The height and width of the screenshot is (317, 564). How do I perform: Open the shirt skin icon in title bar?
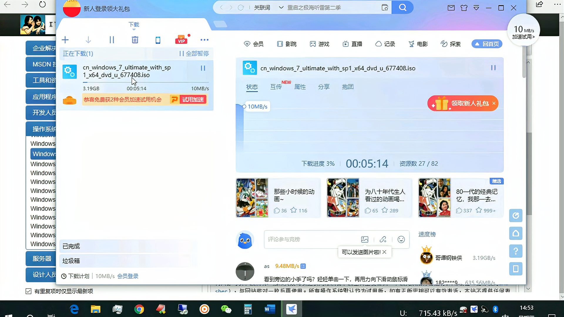pyautogui.click(x=464, y=8)
